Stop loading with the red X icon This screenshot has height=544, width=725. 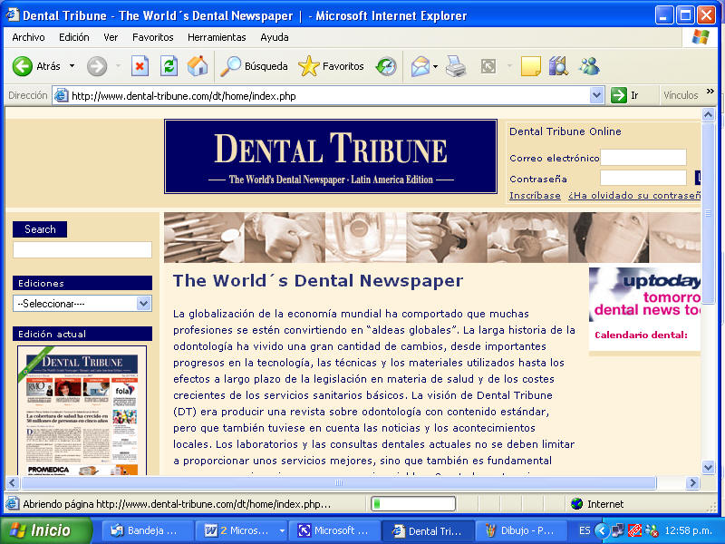pos(140,66)
